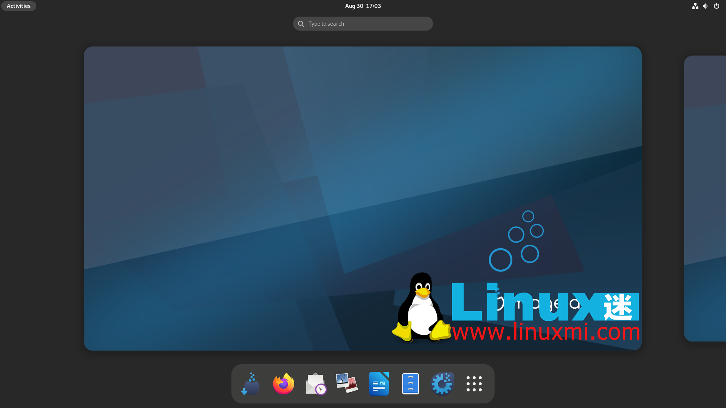
Task: Launch Firefox from the dock
Action: coord(284,384)
